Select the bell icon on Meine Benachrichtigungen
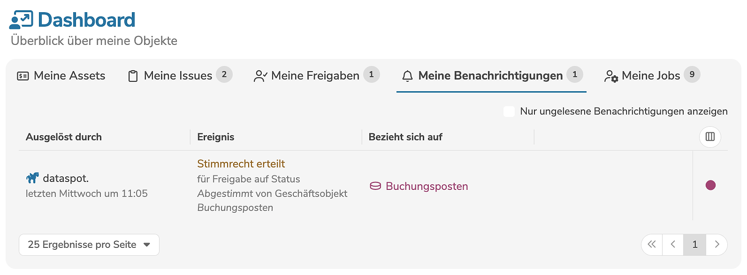The image size is (747, 275). pos(407,75)
